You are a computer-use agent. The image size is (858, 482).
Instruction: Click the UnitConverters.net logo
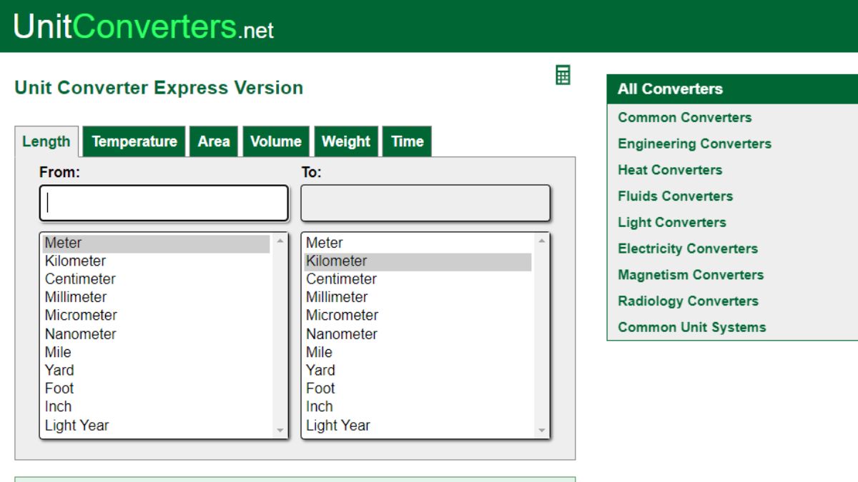tap(143, 26)
